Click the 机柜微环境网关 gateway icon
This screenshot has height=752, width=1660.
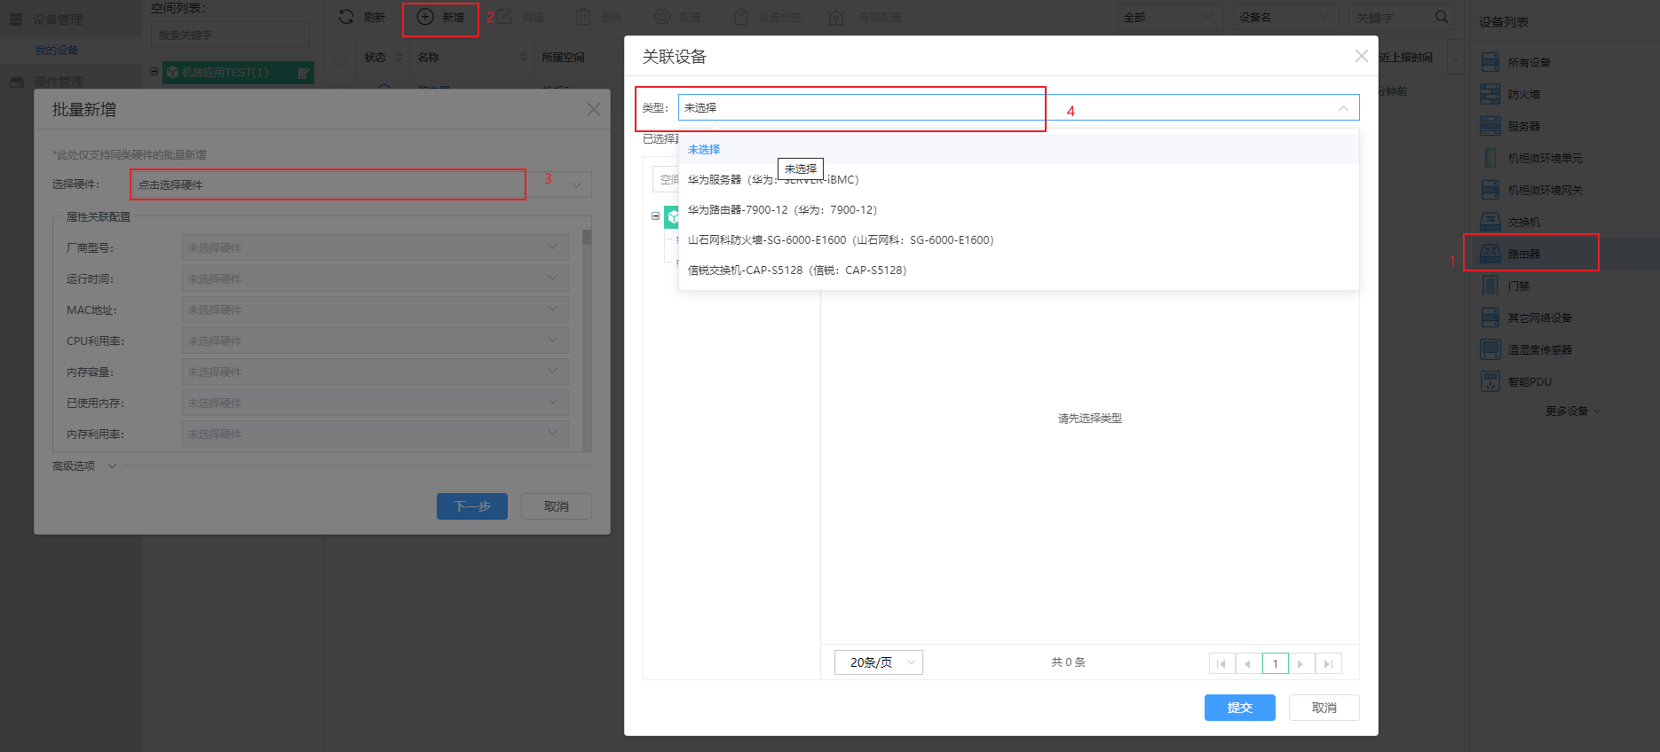click(x=1490, y=190)
